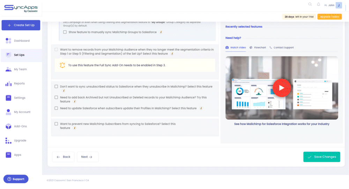
Task: Click the Reports bar chart icon
Action: point(8,84)
